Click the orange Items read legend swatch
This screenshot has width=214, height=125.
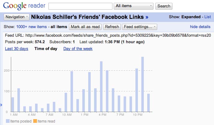tap(35, 121)
